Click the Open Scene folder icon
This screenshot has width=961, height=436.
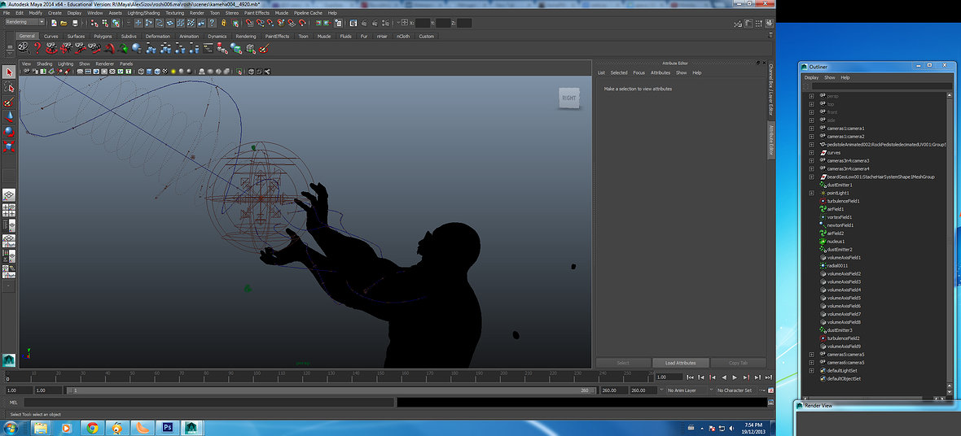click(x=64, y=23)
